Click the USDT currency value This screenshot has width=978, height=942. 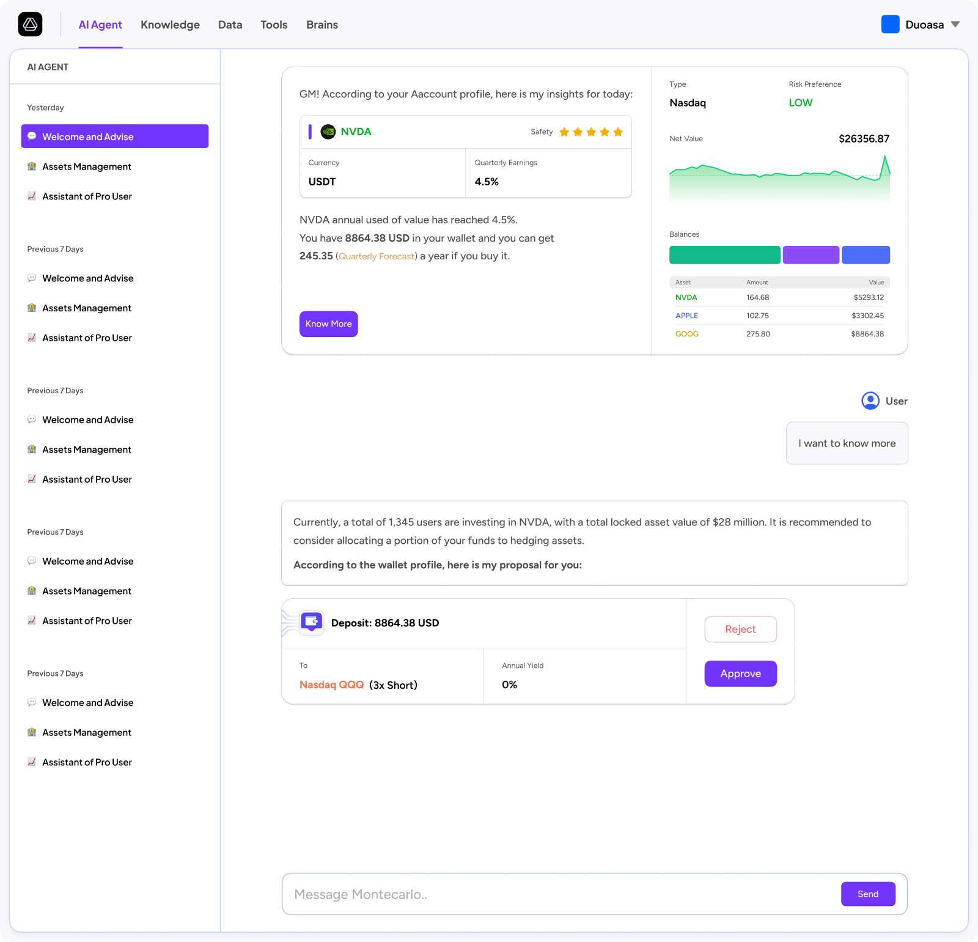pyautogui.click(x=322, y=182)
